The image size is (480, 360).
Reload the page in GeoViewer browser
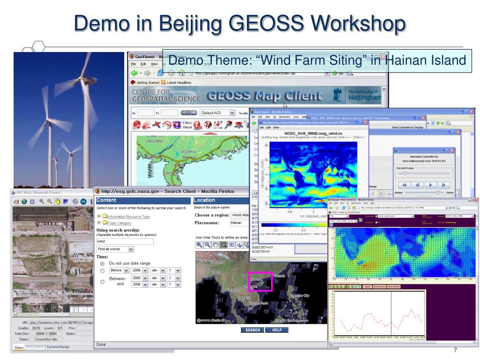click(x=160, y=73)
